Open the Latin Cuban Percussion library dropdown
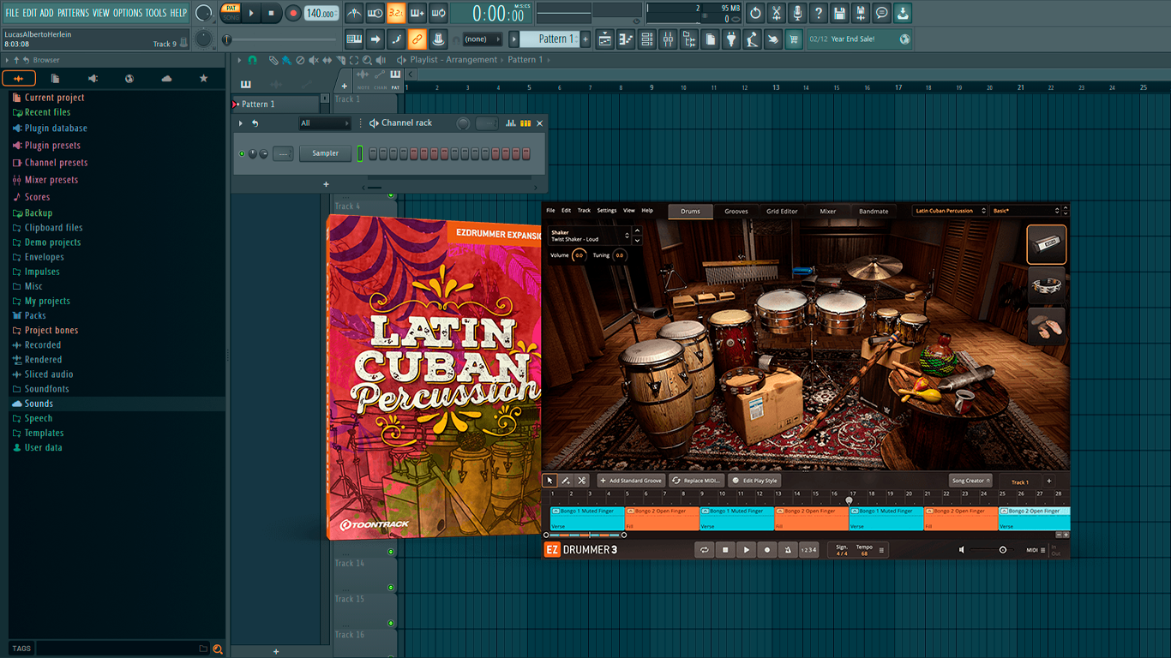The image size is (1171, 658). coord(950,211)
